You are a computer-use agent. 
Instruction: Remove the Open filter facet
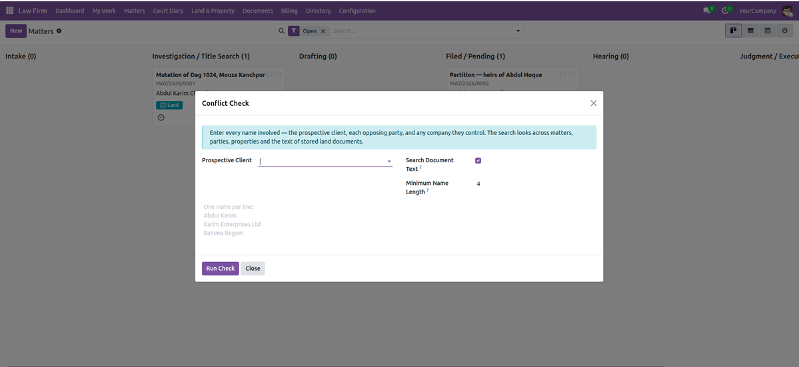point(323,31)
